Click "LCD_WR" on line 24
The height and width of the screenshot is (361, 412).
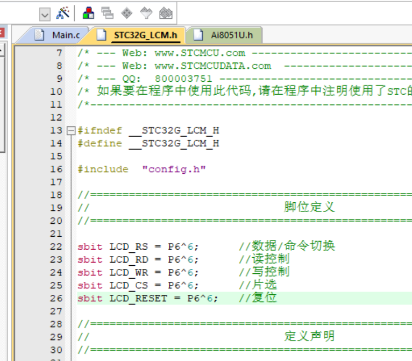click(x=129, y=273)
